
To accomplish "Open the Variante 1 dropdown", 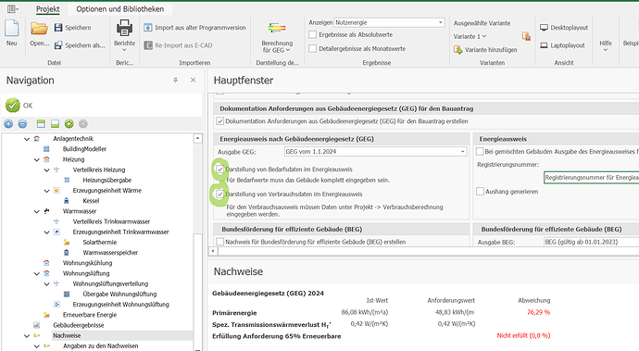I will [x=470, y=36].
